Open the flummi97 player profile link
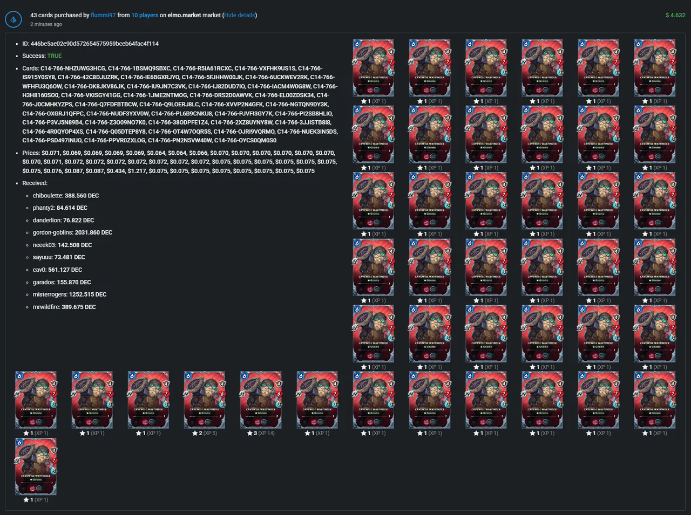 click(x=103, y=15)
